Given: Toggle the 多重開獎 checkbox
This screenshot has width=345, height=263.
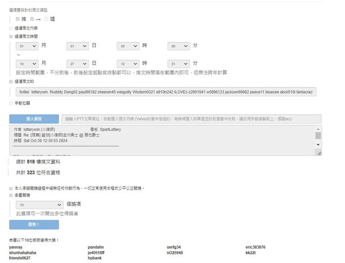Looking at the screenshot, I should (x=11, y=196).
